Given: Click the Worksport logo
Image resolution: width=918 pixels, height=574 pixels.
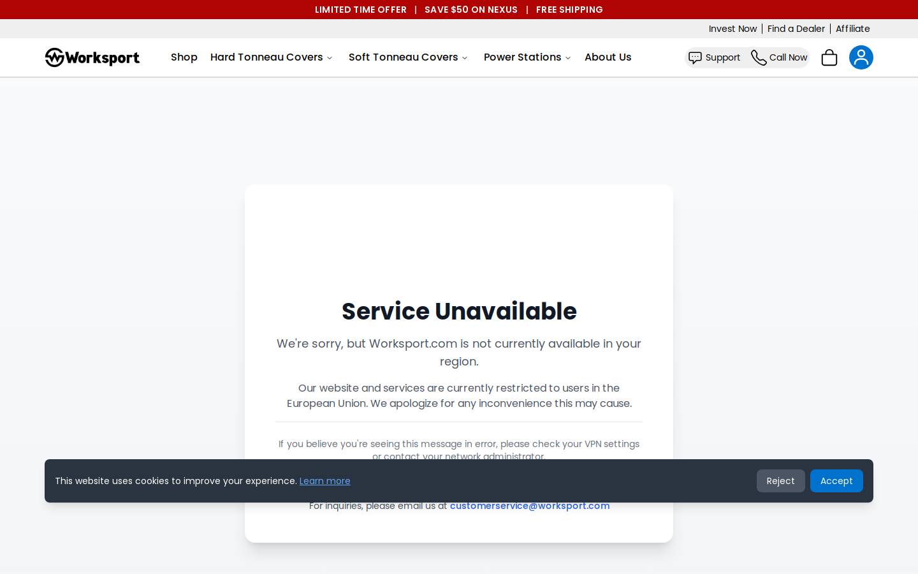Looking at the screenshot, I should pos(92,57).
